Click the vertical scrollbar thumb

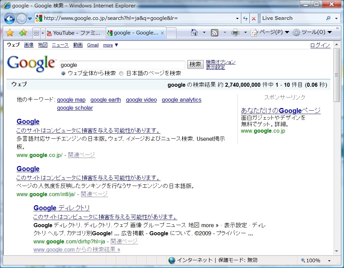click(337, 75)
